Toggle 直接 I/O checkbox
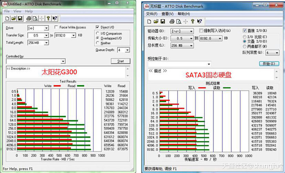The image size is (285, 173). [245, 30]
